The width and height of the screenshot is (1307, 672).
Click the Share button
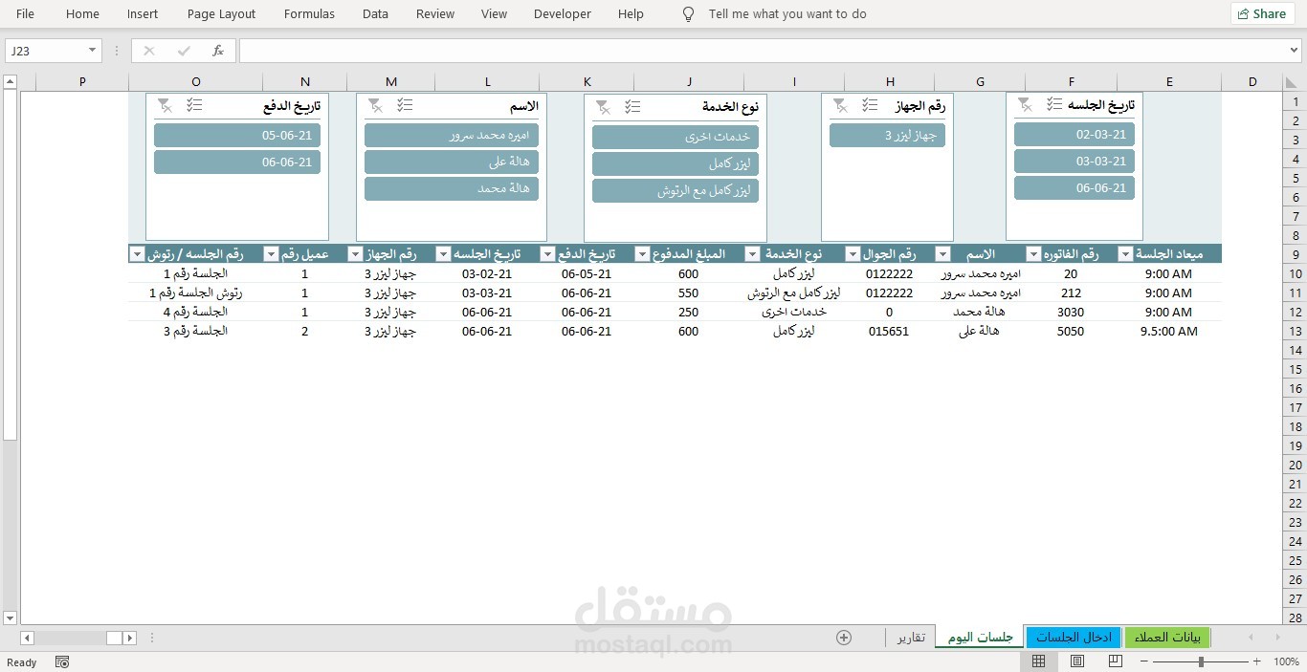pos(1263,14)
